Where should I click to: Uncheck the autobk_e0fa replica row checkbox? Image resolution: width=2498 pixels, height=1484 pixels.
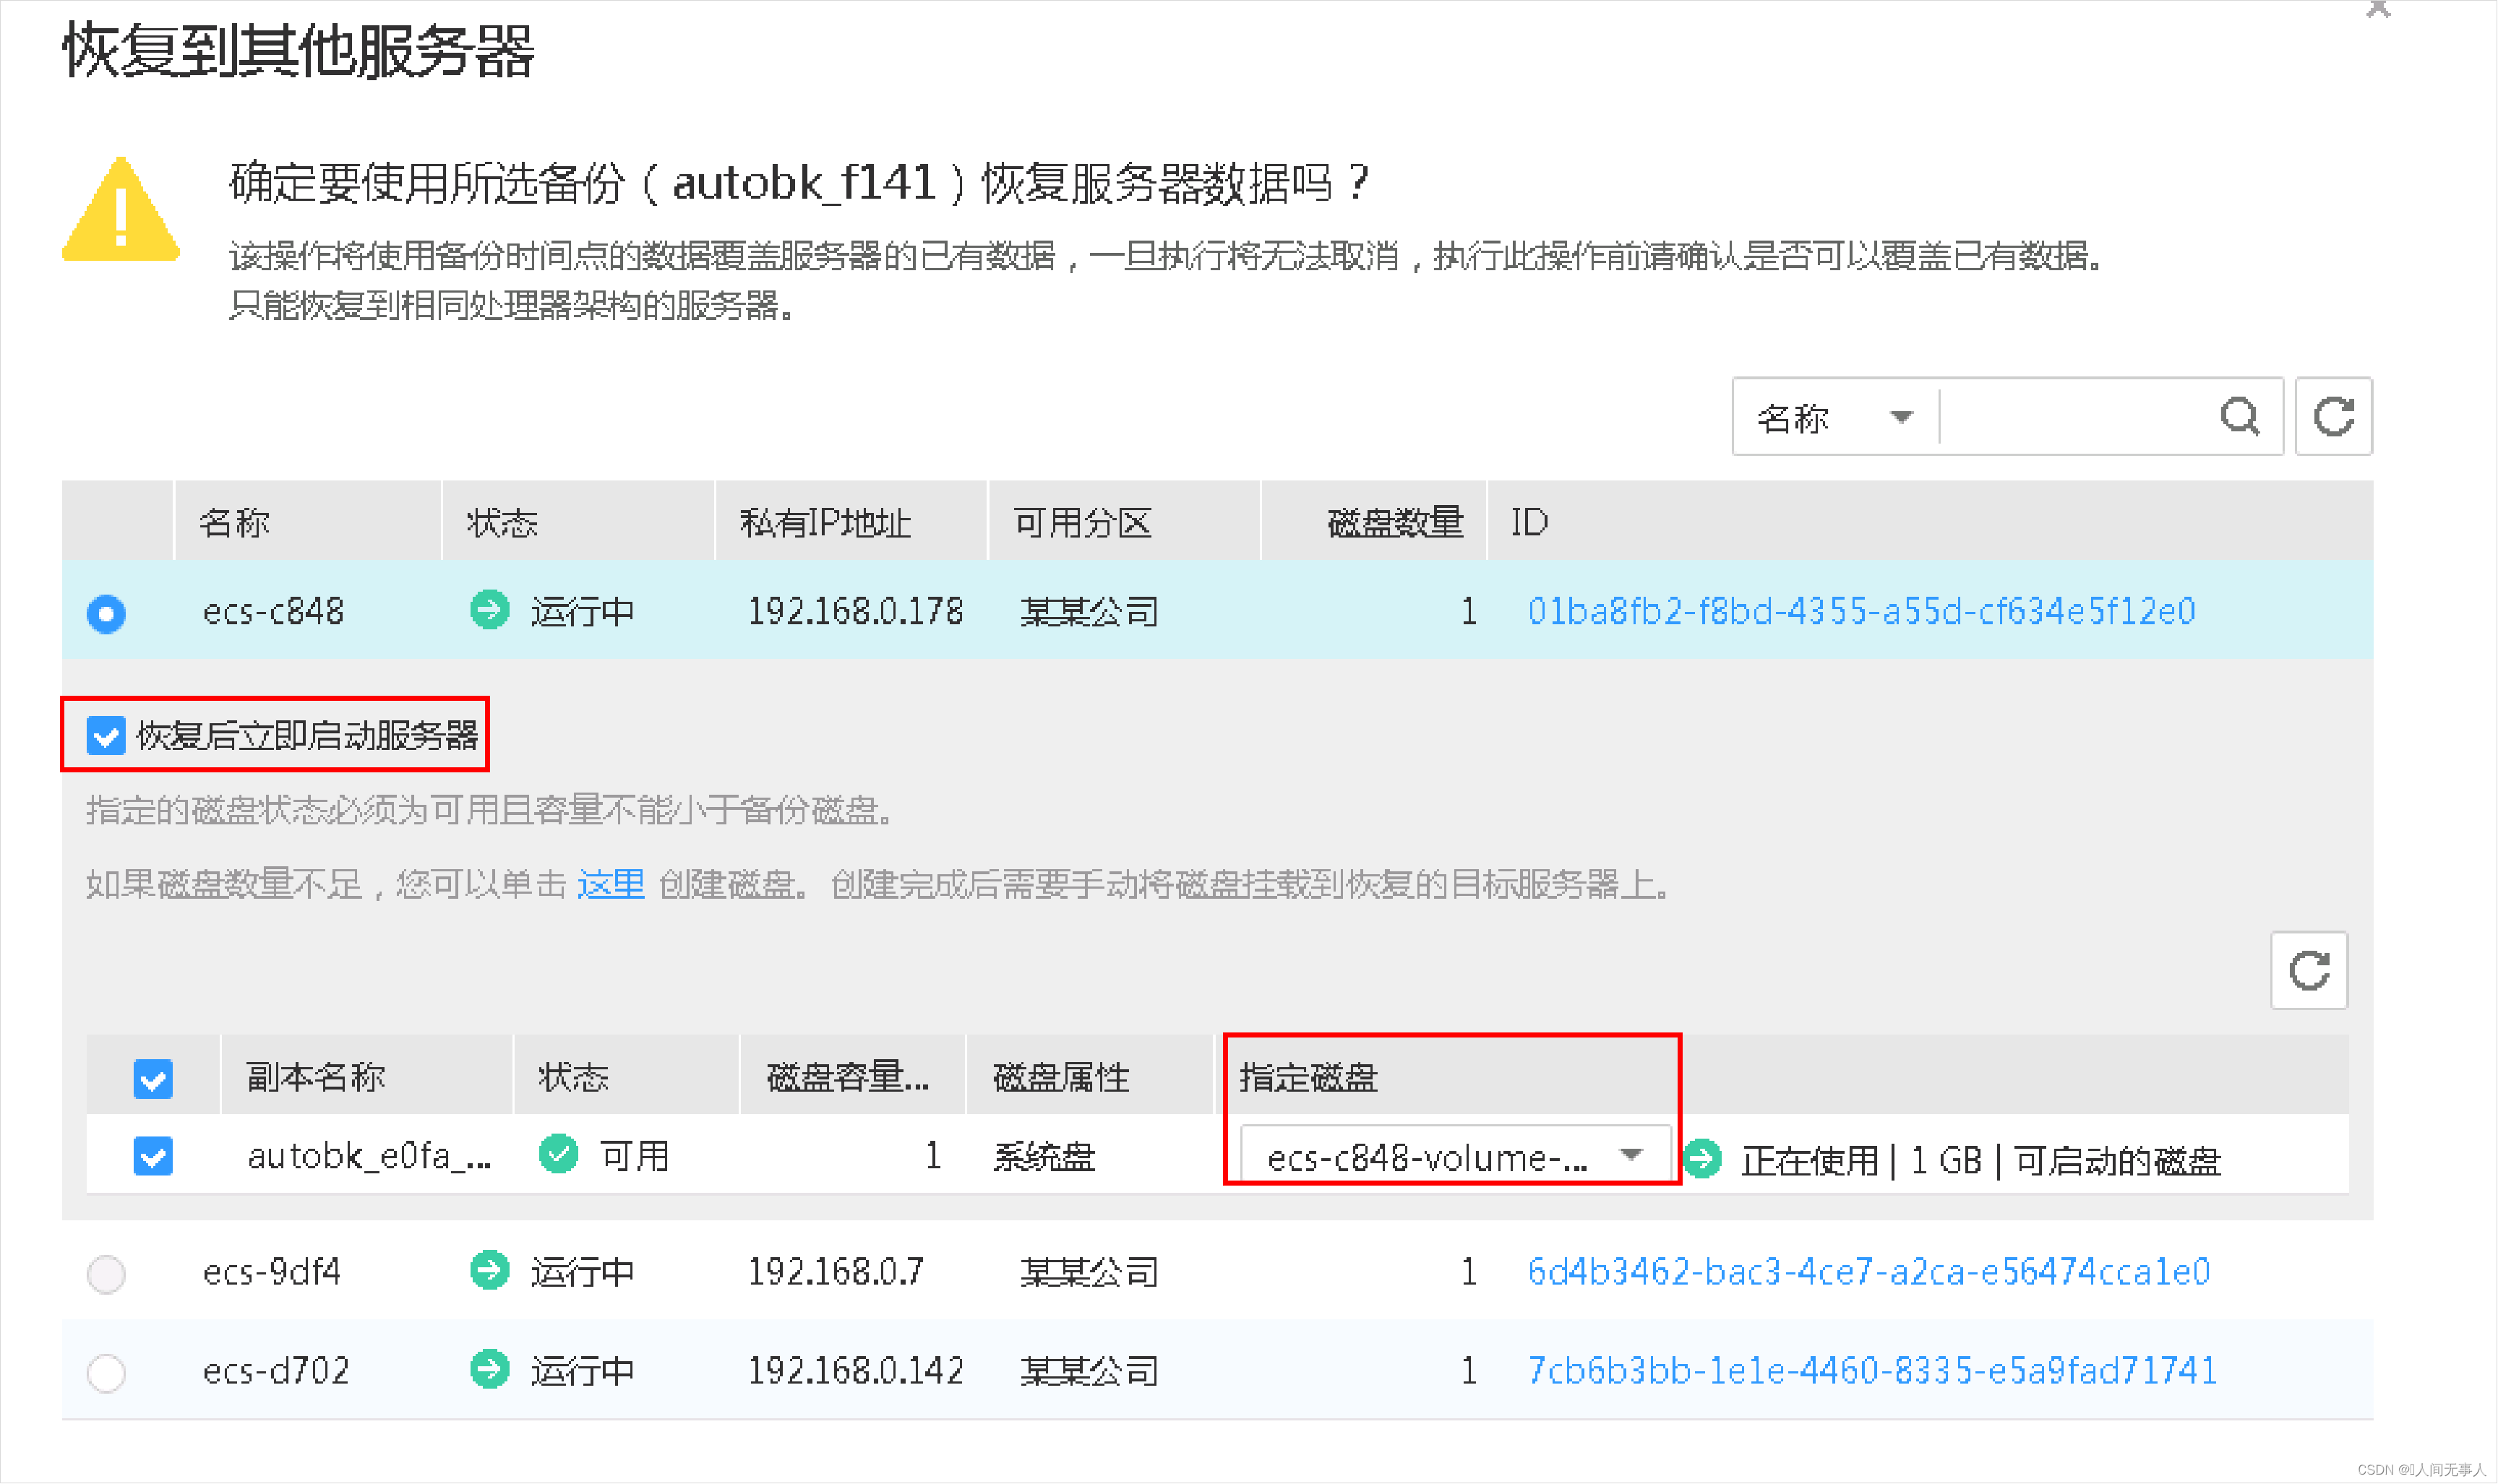[x=153, y=1156]
